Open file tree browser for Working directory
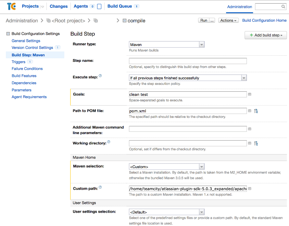 (256, 143)
